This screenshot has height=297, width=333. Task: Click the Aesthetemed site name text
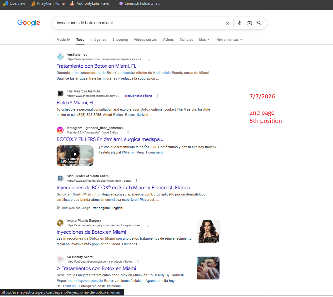tap(77, 55)
